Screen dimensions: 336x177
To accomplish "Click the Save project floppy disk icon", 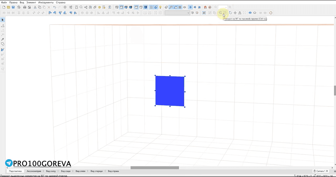I will point(13,7).
